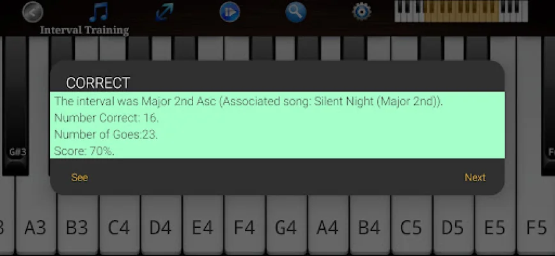Play the E4 piano key
The width and height of the screenshot is (555, 256).
click(202, 228)
